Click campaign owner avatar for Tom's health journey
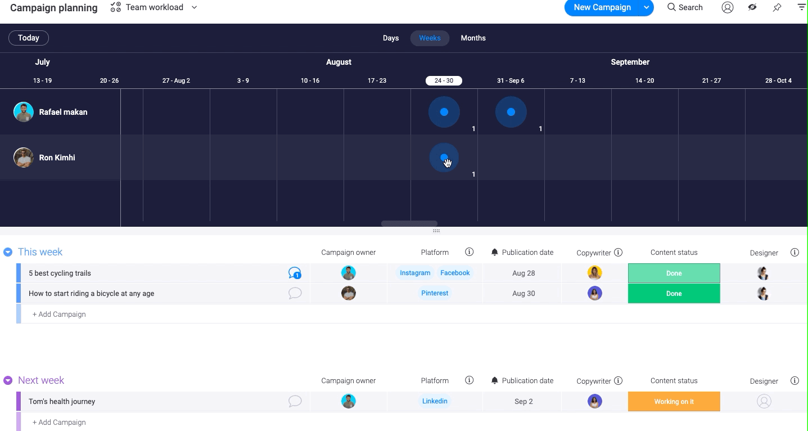Screen dimensions: 808x431 point(349,401)
